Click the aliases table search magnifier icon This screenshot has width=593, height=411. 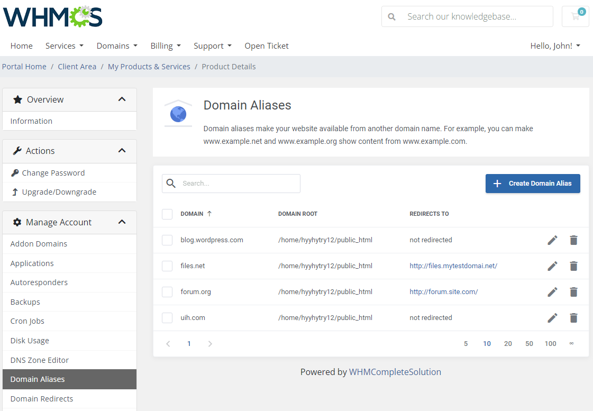point(171,184)
